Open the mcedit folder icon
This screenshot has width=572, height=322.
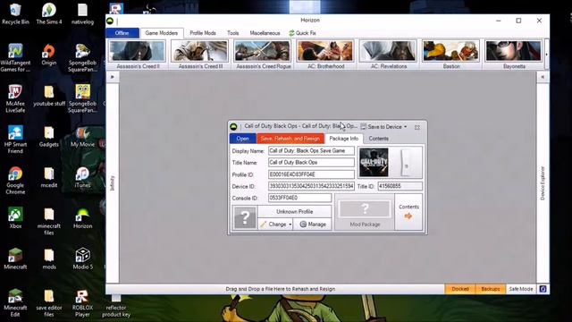(x=49, y=178)
